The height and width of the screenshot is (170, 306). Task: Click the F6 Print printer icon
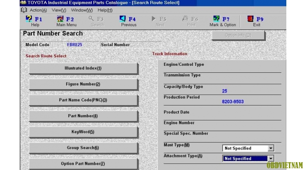click(x=185, y=19)
